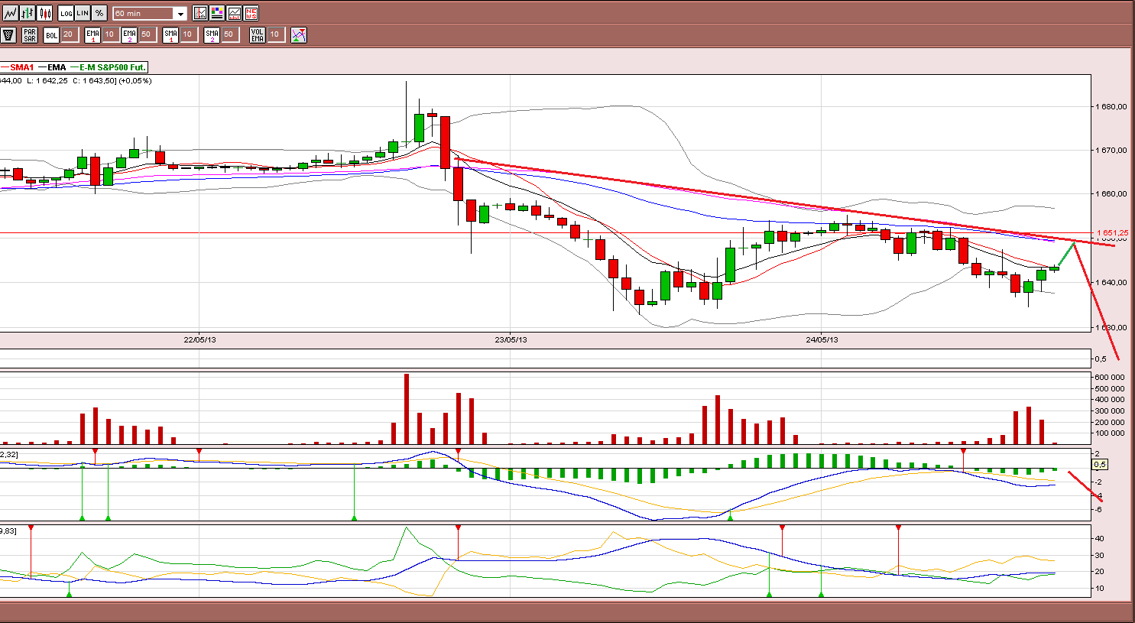Enable linear LIN scale

(x=83, y=13)
